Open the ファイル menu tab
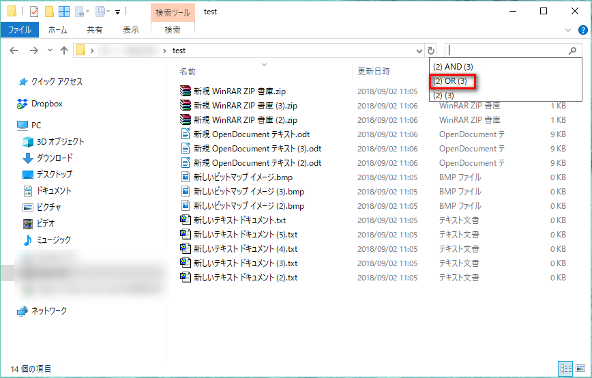 coord(20,30)
